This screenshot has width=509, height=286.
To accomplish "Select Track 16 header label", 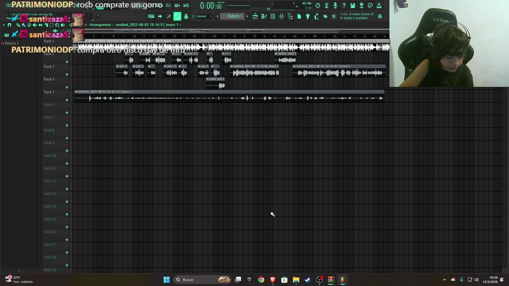I will pos(49,232).
